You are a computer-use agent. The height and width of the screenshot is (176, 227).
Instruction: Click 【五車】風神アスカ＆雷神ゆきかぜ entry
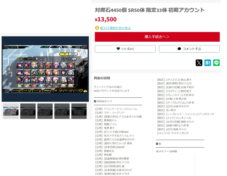[x=114, y=139]
